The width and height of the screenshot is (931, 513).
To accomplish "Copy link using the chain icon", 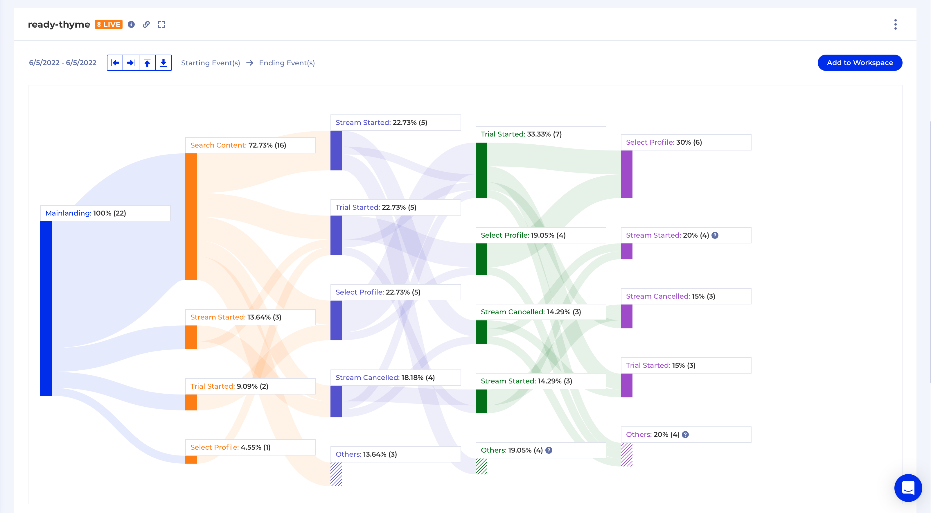I will 146,25.
